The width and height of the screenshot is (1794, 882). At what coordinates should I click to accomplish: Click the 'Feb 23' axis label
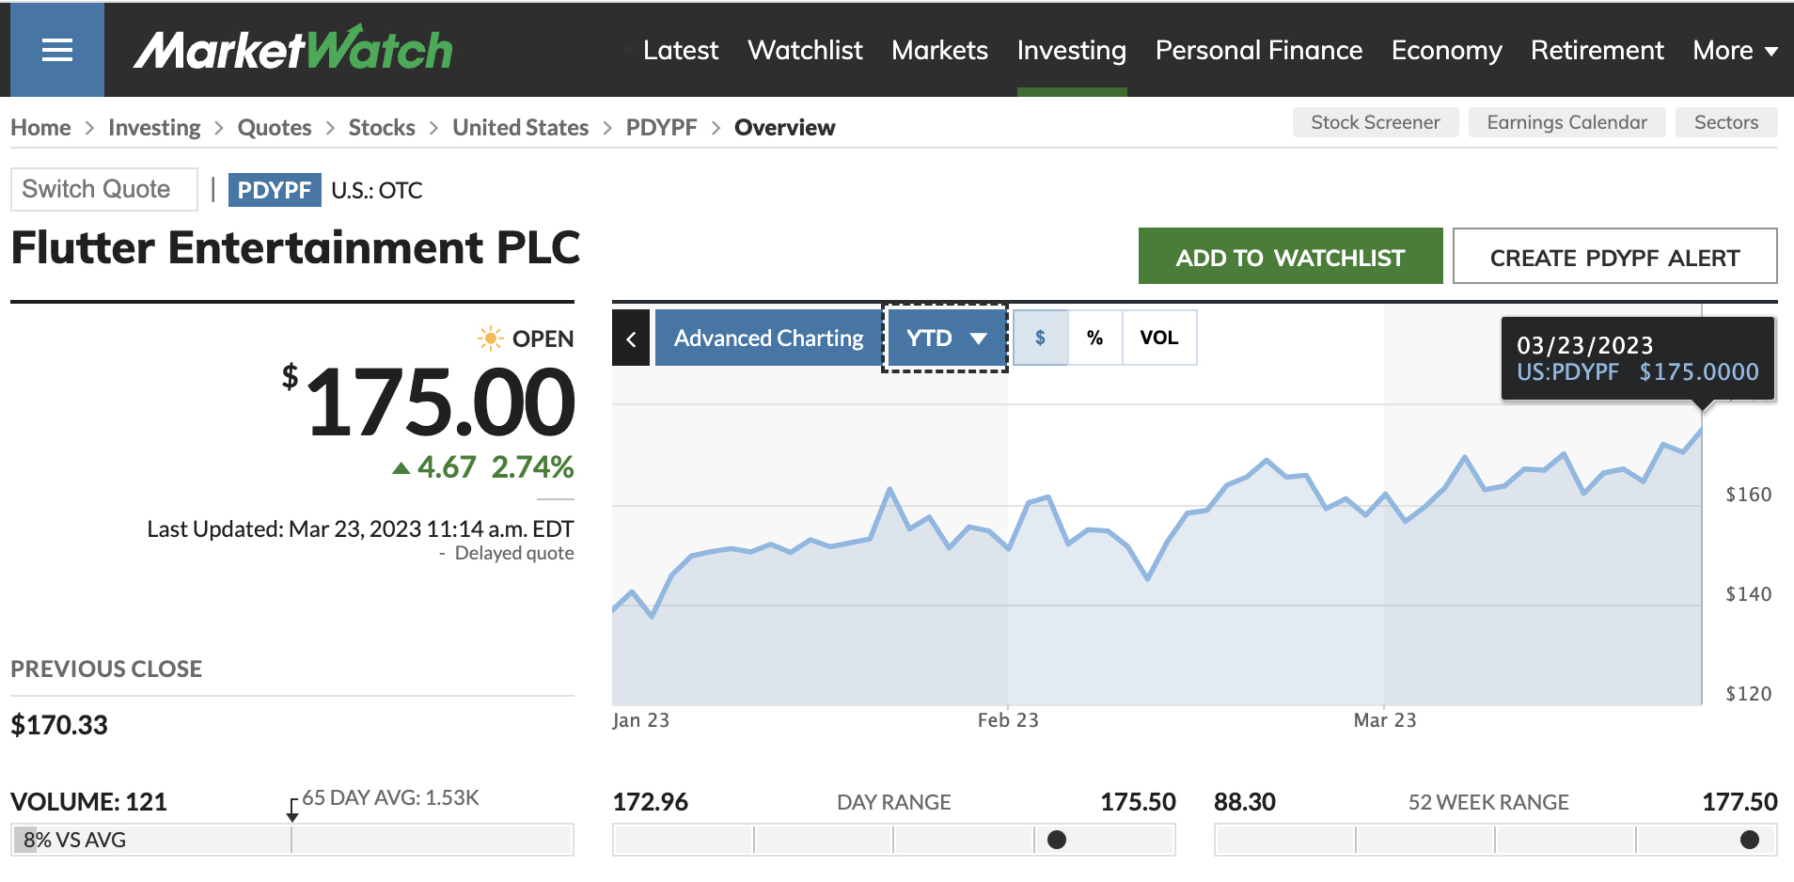[1008, 720]
